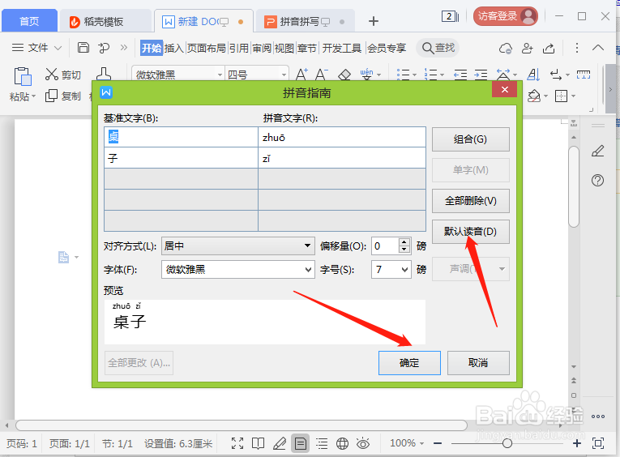This screenshot has width=620, height=457.
Task: Expand the 文件 menu arrow
Action: pyautogui.click(x=58, y=49)
